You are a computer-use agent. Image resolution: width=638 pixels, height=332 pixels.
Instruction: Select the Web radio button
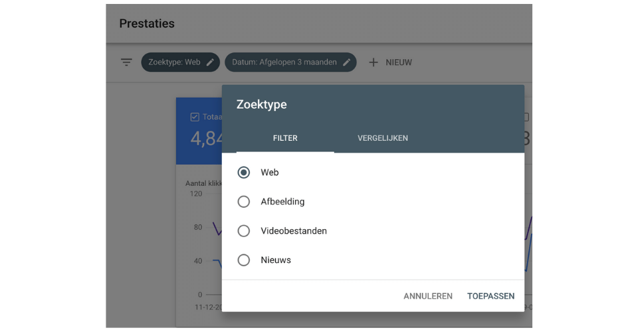click(244, 172)
